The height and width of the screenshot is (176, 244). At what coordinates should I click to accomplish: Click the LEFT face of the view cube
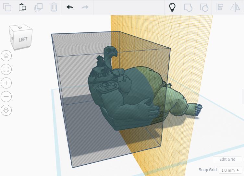(x=23, y=39)
